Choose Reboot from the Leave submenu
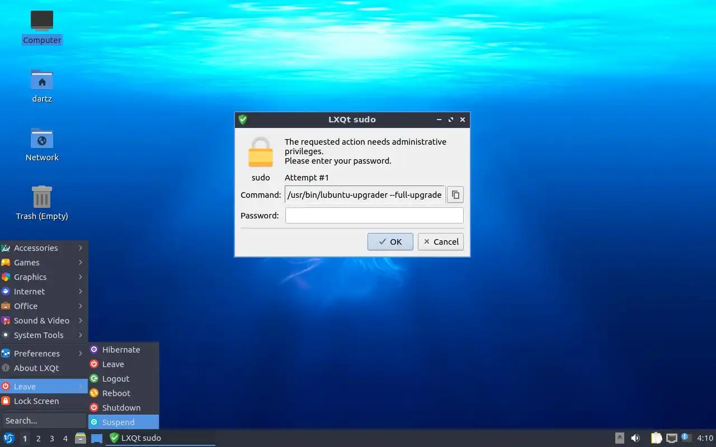The image size is (716, 447). coord(124,393)
